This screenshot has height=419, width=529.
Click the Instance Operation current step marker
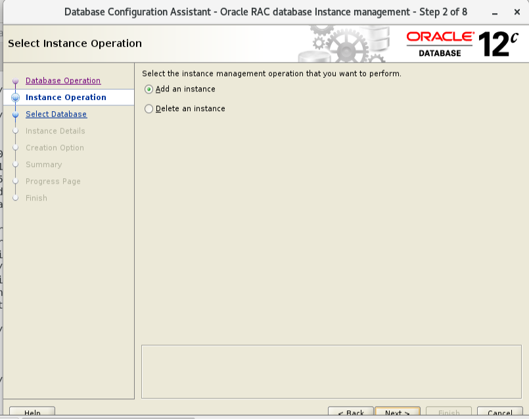[x=16, y=97]
